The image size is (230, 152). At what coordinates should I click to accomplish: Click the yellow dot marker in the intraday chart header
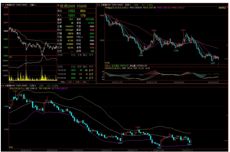(x=6, y=5)
